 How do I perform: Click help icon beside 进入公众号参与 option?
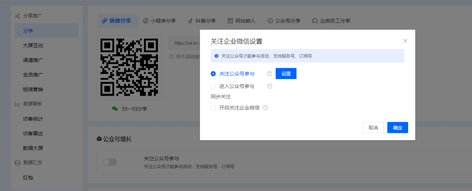point(270,86)
